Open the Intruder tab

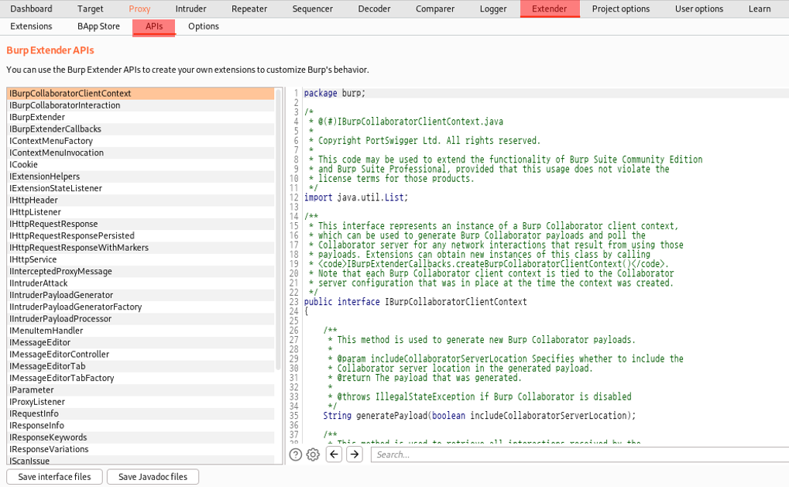click(x=190, y=9)
